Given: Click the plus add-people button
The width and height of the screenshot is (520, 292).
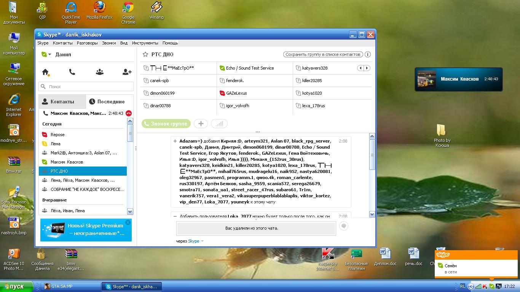Looking at the screenshot, I should (x=201, y=124).
